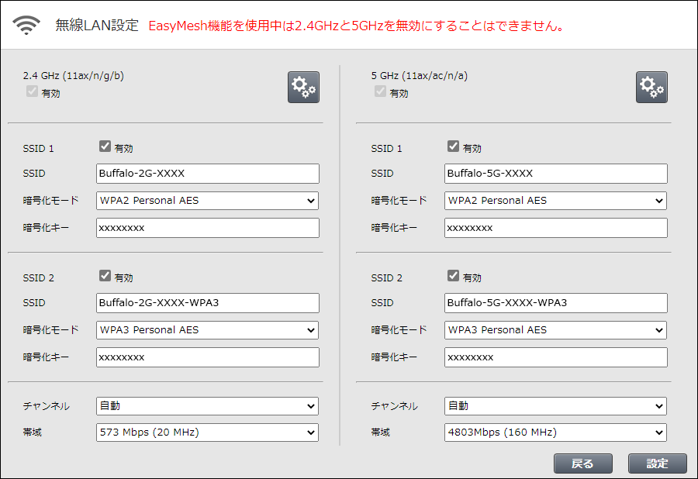Viewport: 698px width, 479px height.
Task: Uncheck 有効 for 2.4 GHz SSID 1
Action: click(x=105, y=146)
